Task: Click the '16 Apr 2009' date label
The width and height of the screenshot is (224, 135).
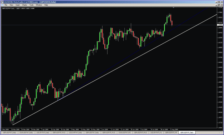Action: (x=55, y=130)
